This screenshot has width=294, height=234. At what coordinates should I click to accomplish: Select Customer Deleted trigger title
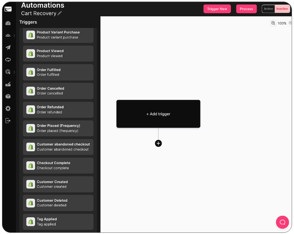click(52, 200)
